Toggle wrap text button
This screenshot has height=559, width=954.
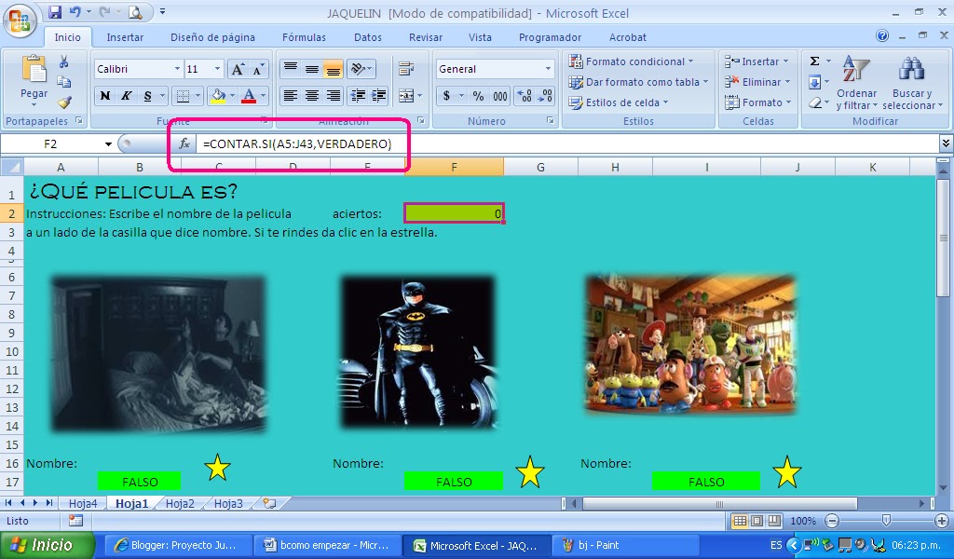[x=406, y=69]
